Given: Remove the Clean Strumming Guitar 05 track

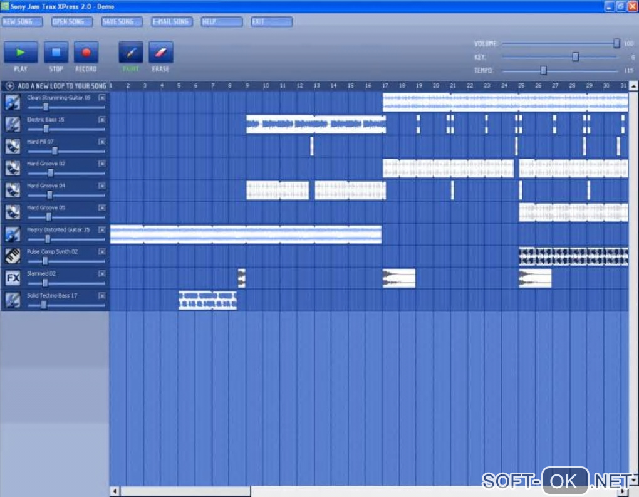Looking at the screenshot, I should [x=102, y=98].
